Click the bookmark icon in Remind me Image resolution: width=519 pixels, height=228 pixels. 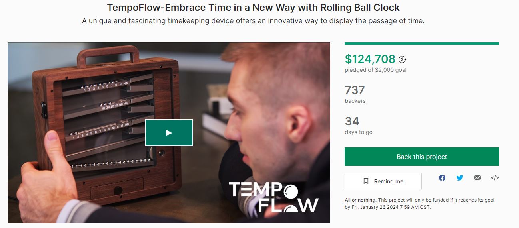coord(366,181)
